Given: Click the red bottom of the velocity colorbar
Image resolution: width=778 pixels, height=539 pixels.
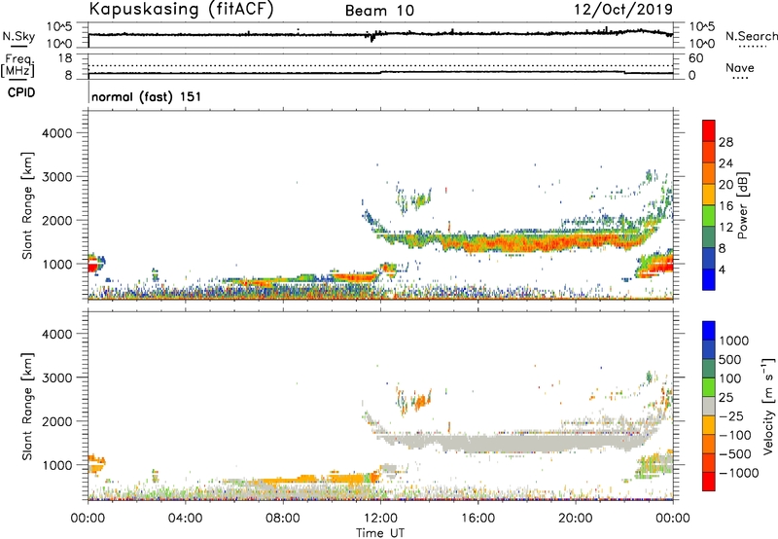Looking at the screenshot, I should tap(709, 482).
